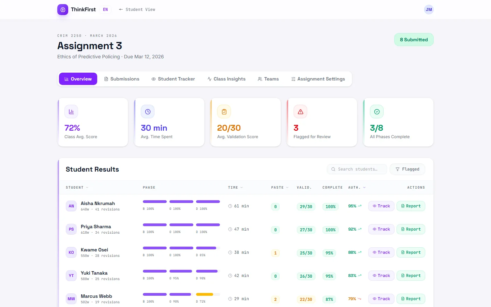Click Marcus Webb's yellow D 72% phase bar
The image size is (491, 307).
(208, 294)
